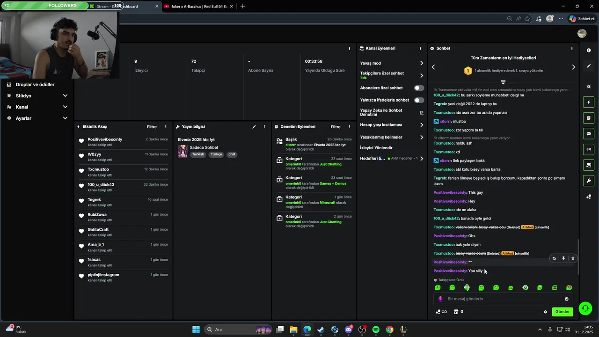Open the three-dot menu above the stats row
Screen dimensions: 599x337
[x=349, y=48]
